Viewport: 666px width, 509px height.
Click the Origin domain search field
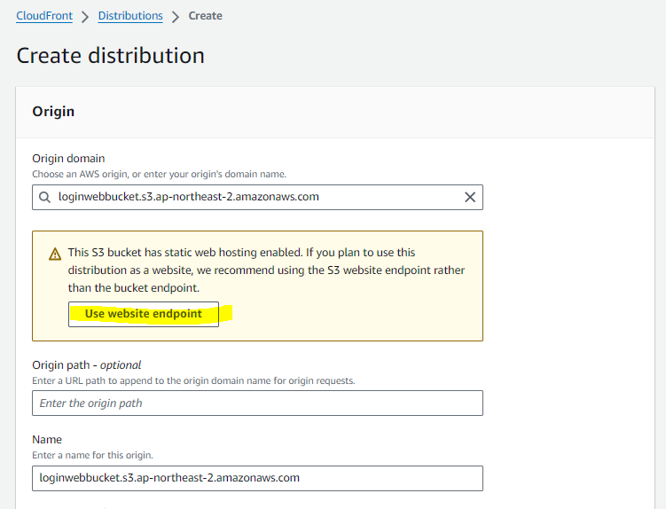click(257, 197)
